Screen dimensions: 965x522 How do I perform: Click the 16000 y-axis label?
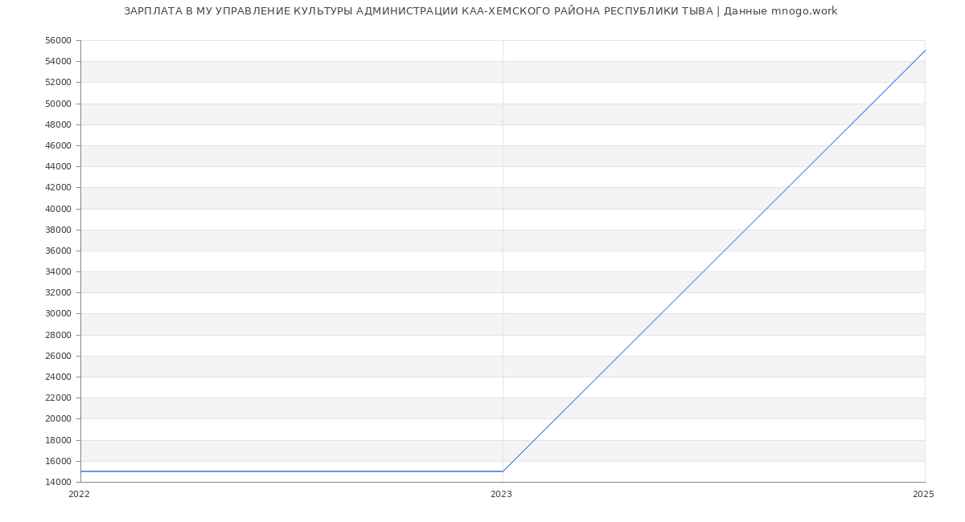pos(59,461)
